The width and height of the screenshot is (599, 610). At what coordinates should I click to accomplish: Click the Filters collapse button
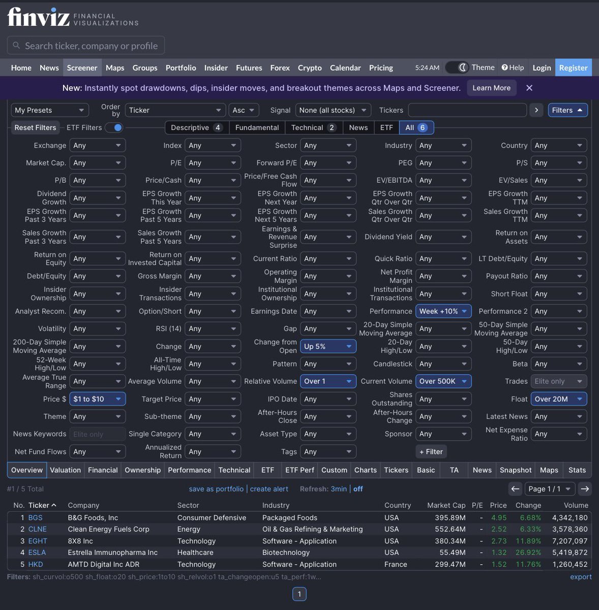(x=568, y=110)
